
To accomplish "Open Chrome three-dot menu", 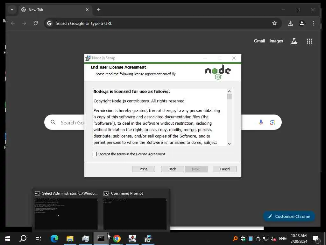I will point(313,23).
